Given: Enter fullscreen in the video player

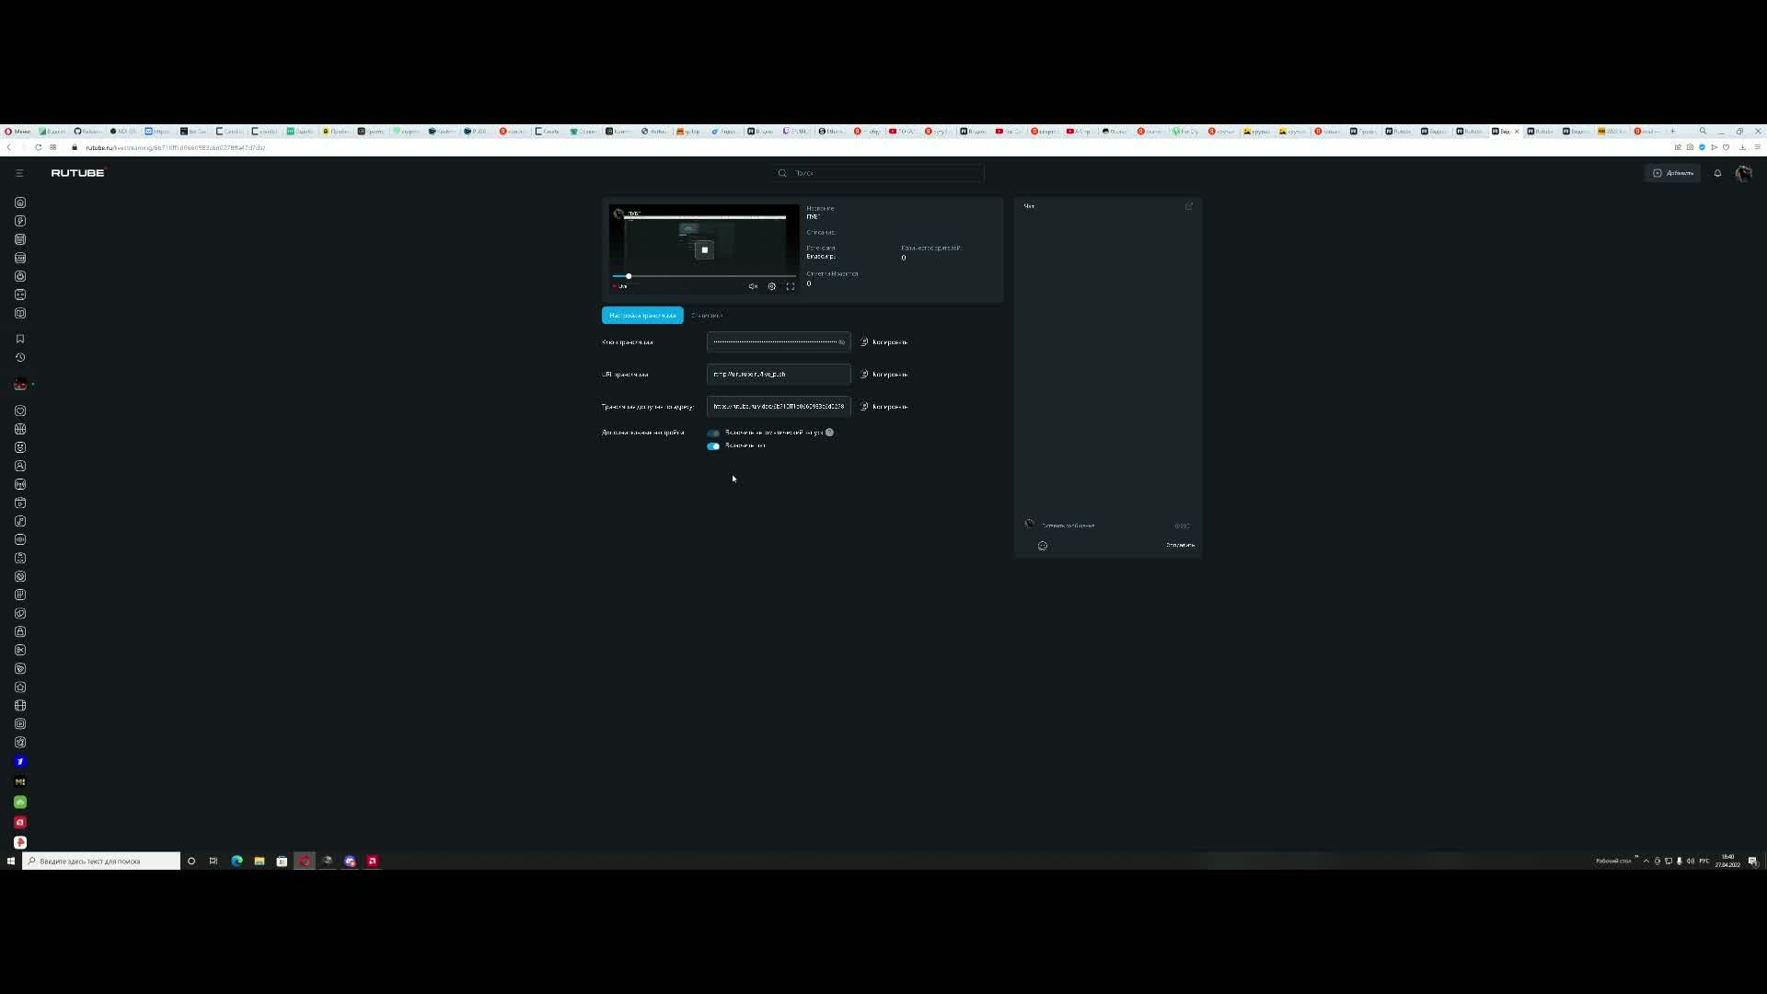Looking at the screenshot, I should tap(790, 286).
